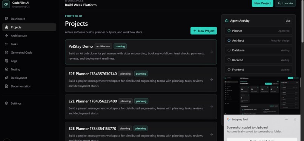Open Documentation from the sidebar

click(29, 86)
